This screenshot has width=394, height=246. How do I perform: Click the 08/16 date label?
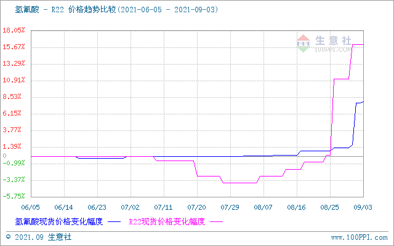pyautogui.click(x=297, y=207)
